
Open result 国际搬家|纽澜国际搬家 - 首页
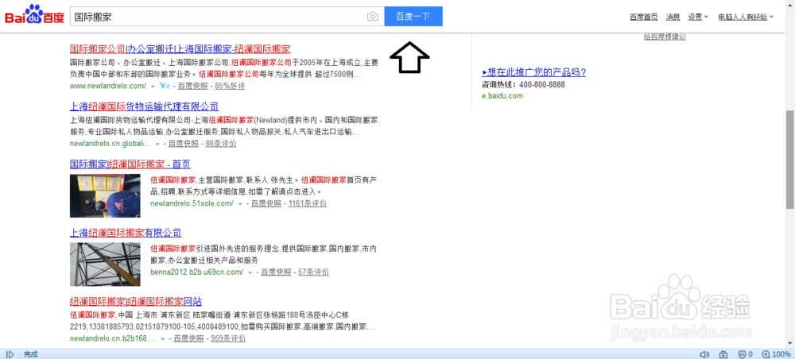click(x=130, y=164)
